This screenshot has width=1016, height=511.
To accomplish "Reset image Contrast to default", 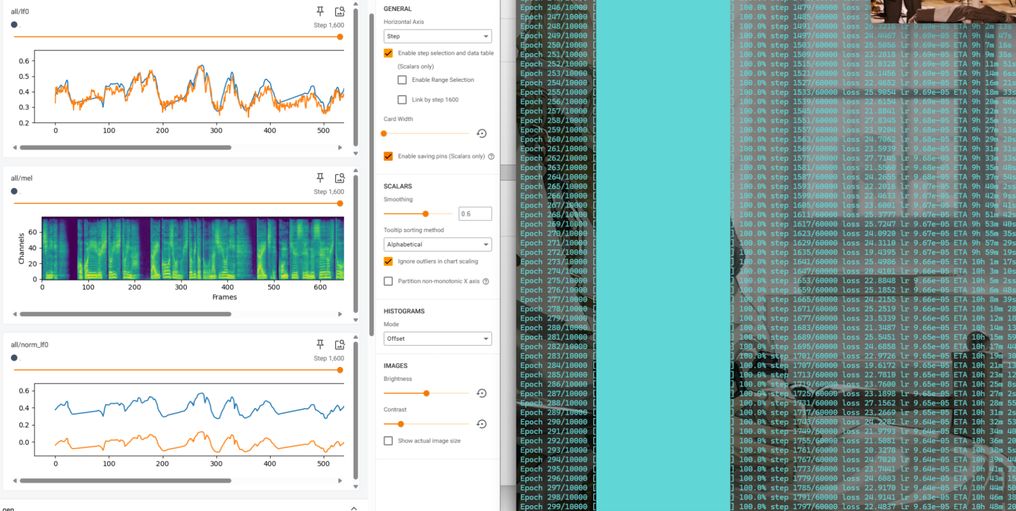I will [481, 424].
